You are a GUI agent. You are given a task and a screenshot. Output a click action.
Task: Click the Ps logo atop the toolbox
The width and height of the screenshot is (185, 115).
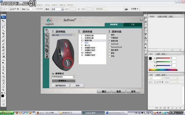click(x=3, y=17)
